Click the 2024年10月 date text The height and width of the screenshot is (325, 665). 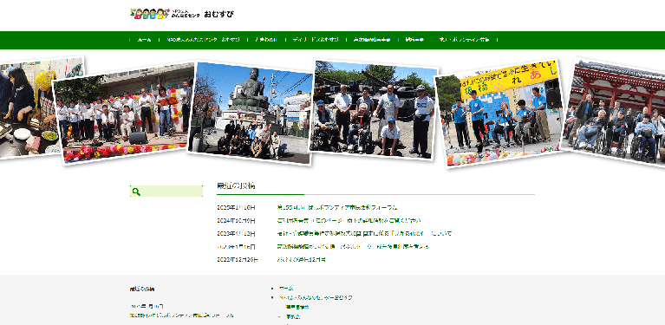(x=236, y=220)
